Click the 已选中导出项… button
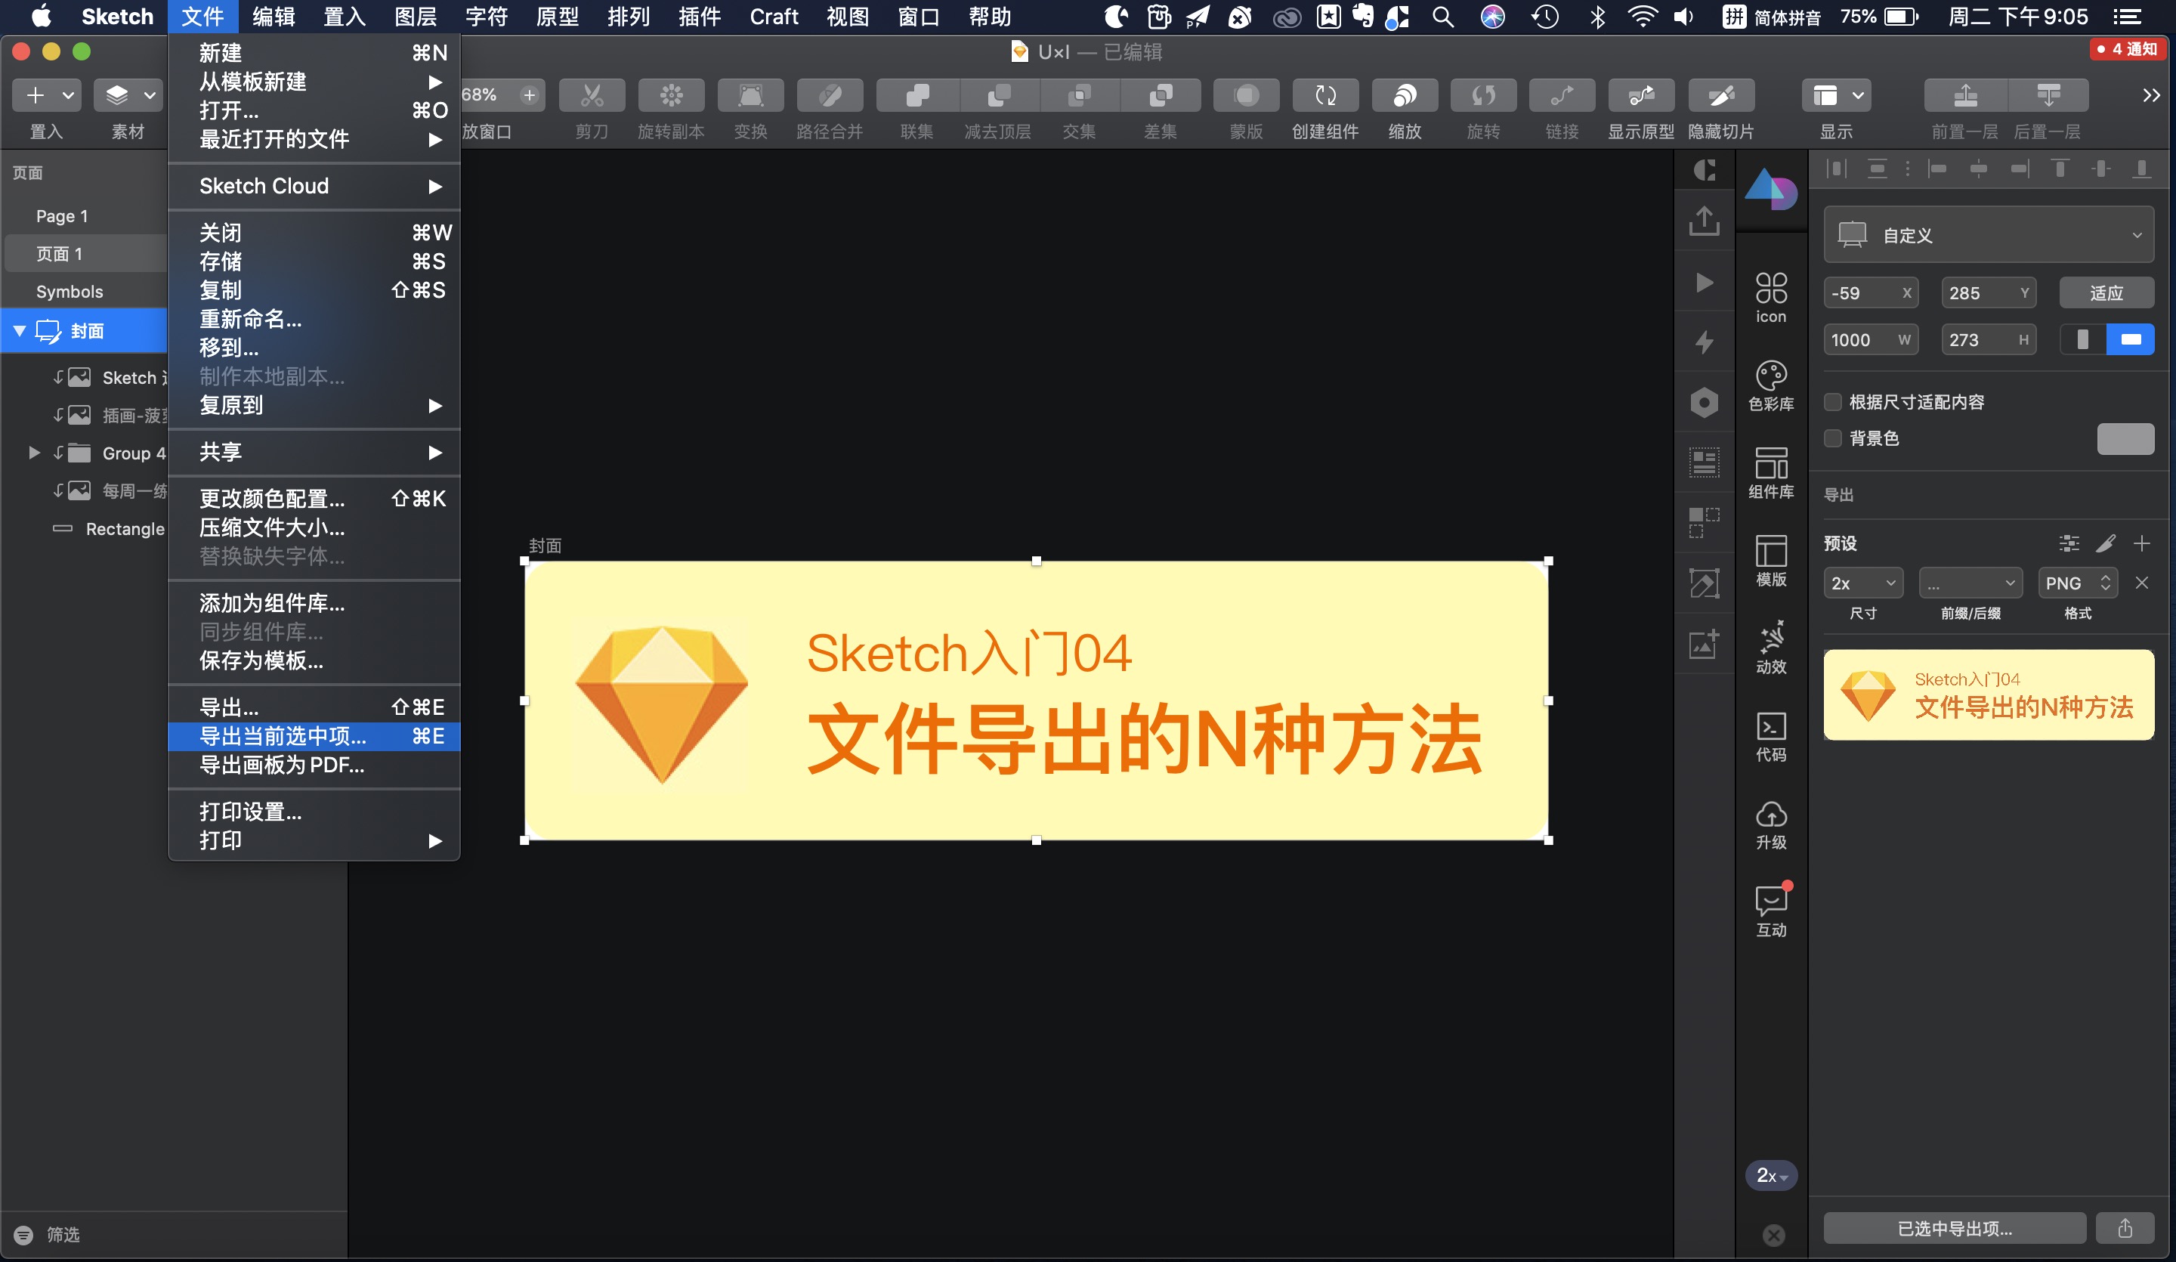Viewport: 2176px width, 1262px height. (x=1955, y=1227)
